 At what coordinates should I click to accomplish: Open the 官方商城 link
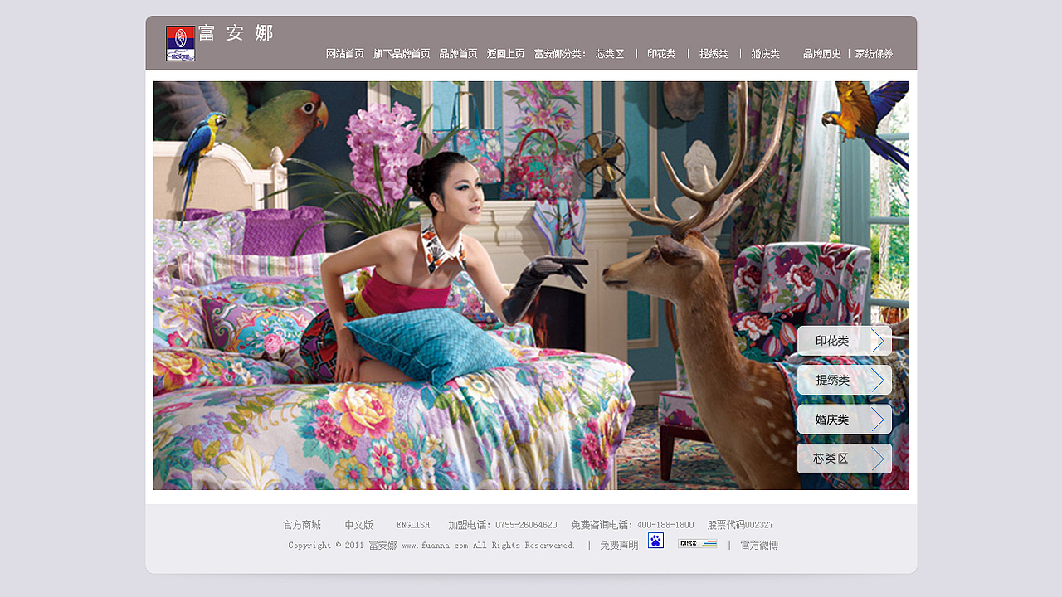[302, 525]
